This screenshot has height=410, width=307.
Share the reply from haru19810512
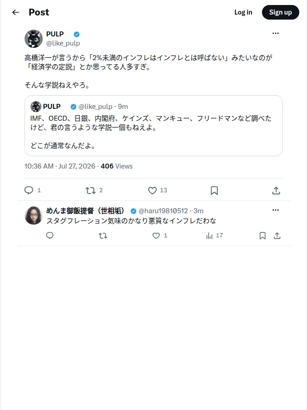(277, 236)
